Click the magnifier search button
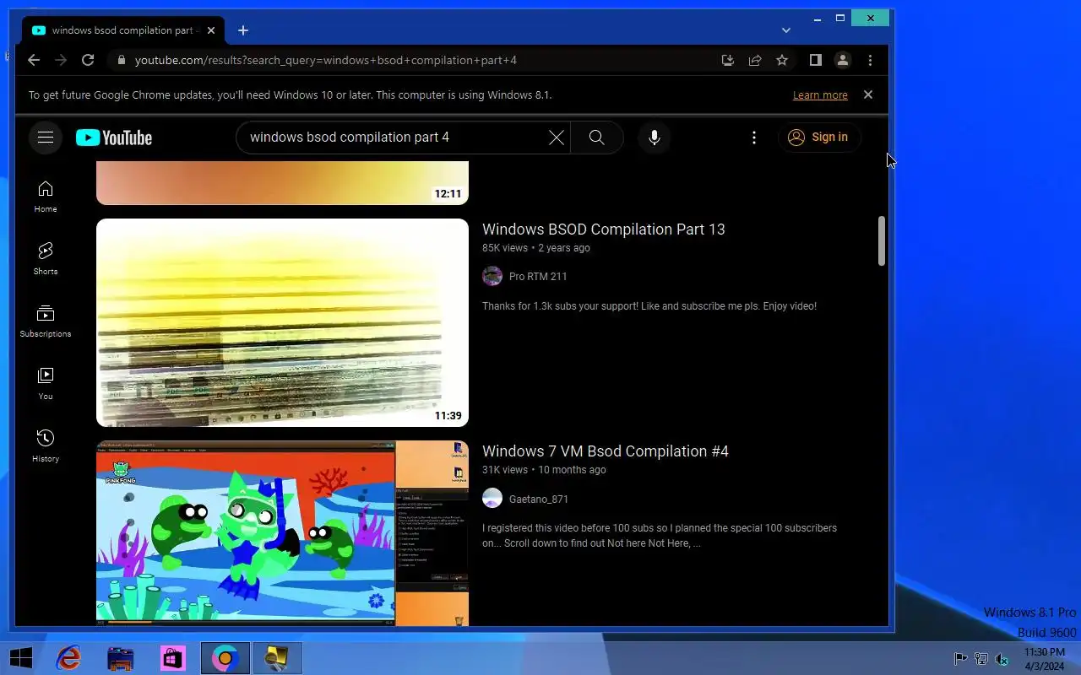Screen dimensions: 1081x675 tap(597, 138)
